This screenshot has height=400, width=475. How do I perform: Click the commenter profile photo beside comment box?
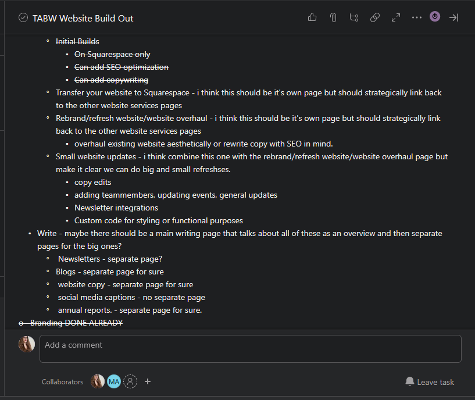27,344
